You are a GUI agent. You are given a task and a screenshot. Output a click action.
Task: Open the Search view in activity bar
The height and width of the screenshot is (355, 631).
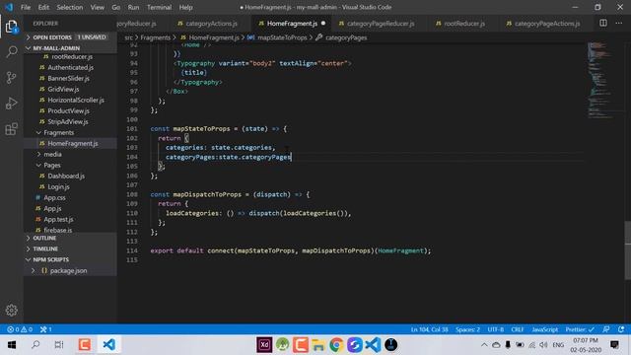pyautogui.click(x=12, y=51)
